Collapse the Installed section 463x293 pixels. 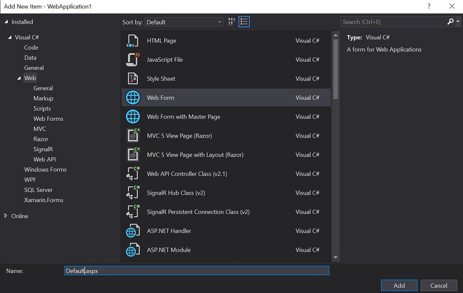pyautogui.click(x=6, y=22)
